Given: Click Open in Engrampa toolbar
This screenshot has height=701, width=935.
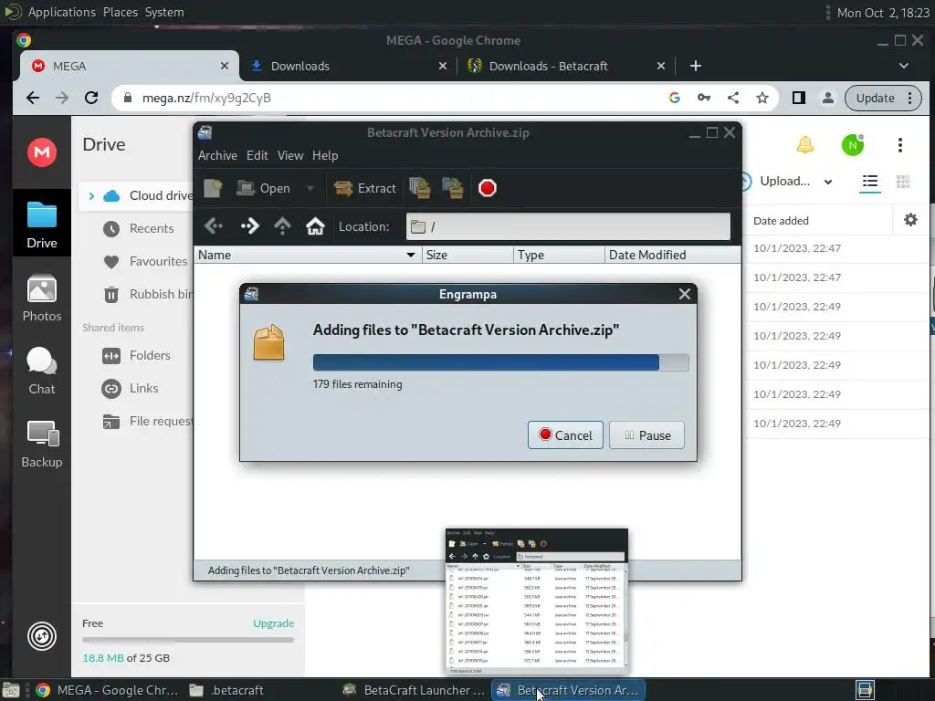Looking at the screenshot, I should coord(263,188).
